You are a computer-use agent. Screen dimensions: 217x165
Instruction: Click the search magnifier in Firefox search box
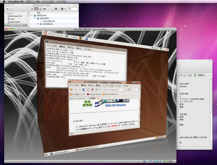139,89
